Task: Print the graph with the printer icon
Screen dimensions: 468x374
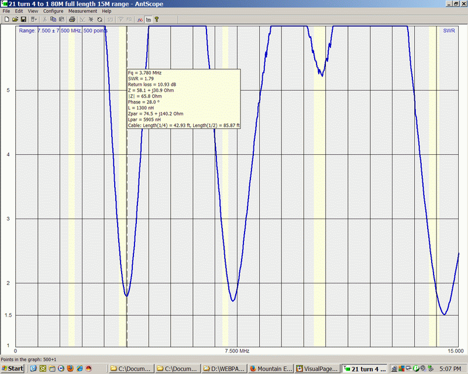Action: click(72, 19)
